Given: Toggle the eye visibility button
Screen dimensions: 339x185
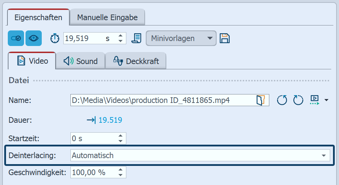Looking at the screenshot, I should pyautogui.click(x=34, y=38).
